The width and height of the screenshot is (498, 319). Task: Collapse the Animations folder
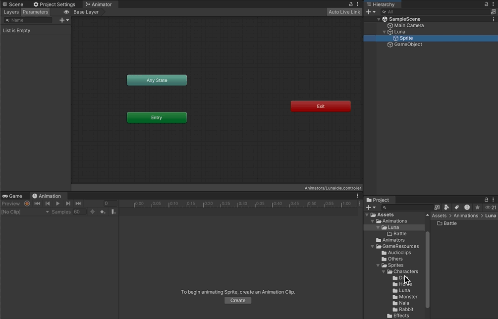[x=373, y=221]
